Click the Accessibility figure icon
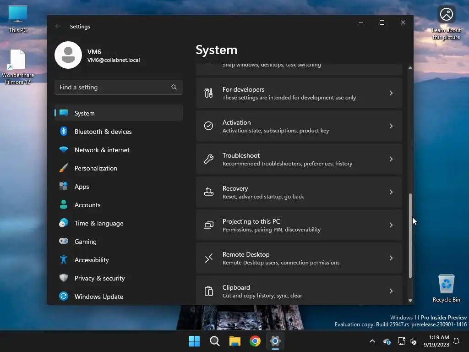The image size is (469, 352). (63, 259)
